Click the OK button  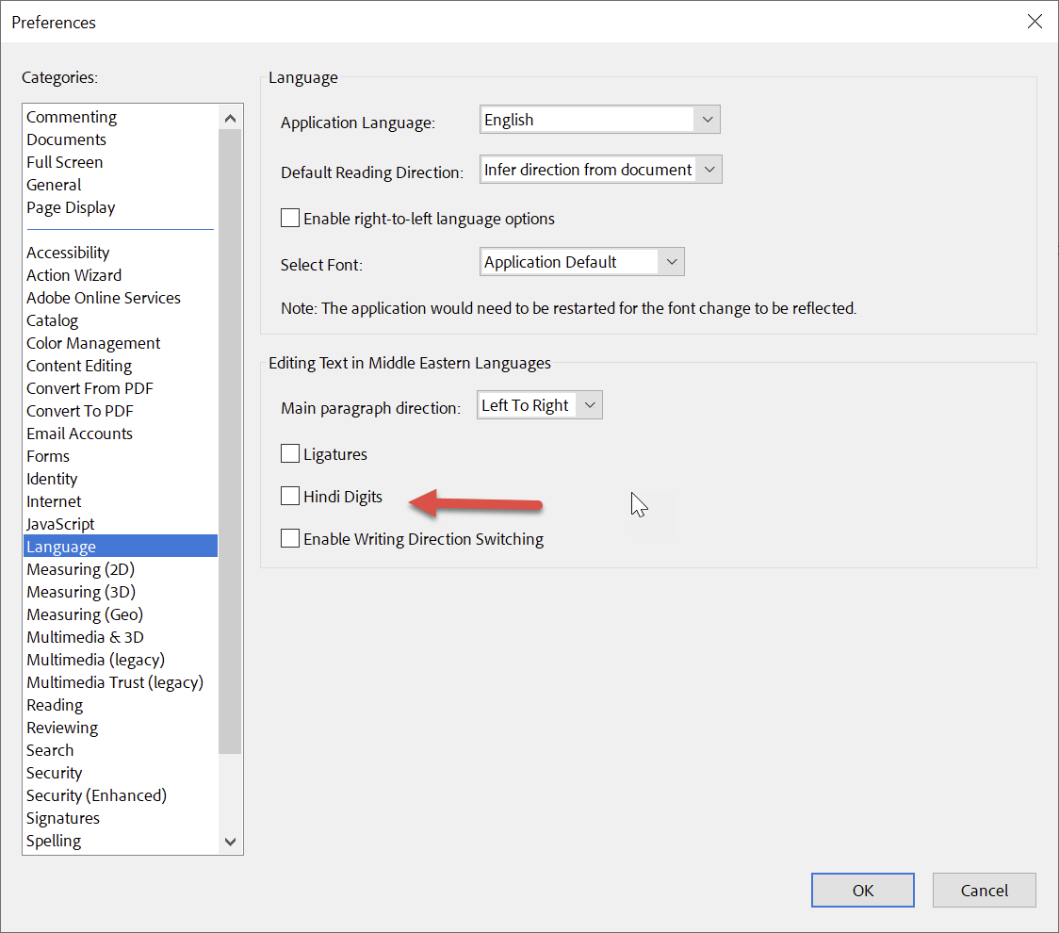(x=862, y=890)
